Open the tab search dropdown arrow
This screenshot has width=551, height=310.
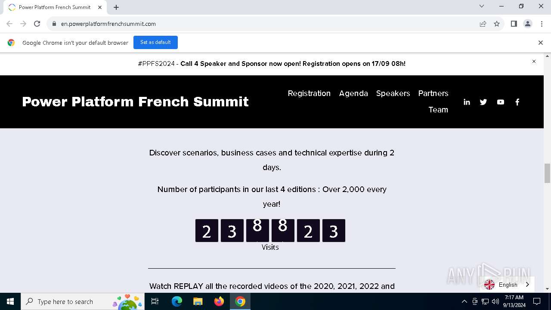482,6
